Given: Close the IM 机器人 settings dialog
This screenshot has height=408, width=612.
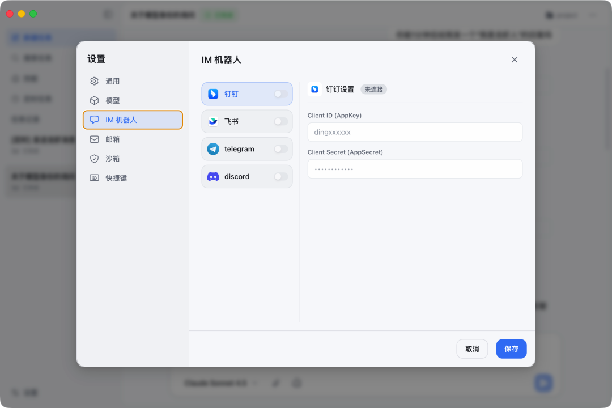Looking at the screenshot, I should 514,59.
